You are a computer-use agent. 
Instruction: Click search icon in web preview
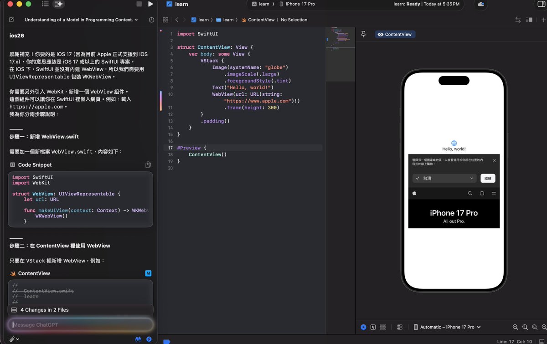(x=470, y=193)
